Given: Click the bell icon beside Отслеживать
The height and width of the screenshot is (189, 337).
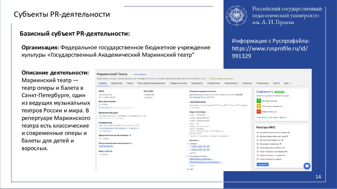Looking at the screenshot, I should pos(132,74).
